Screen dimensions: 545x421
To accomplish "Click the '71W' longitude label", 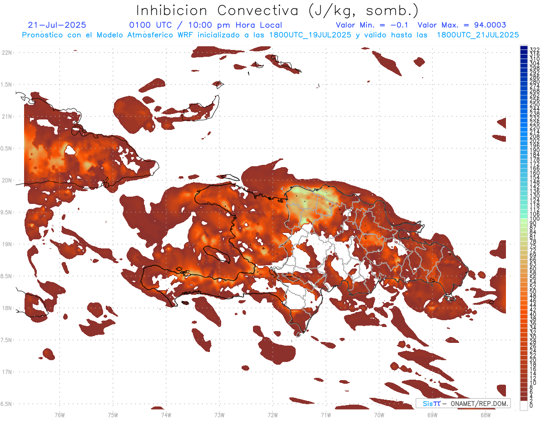I will [x=326, y=415].
